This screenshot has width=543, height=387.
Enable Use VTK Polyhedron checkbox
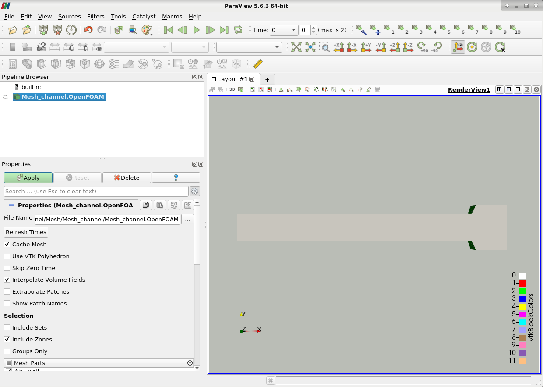pos(7,256)
